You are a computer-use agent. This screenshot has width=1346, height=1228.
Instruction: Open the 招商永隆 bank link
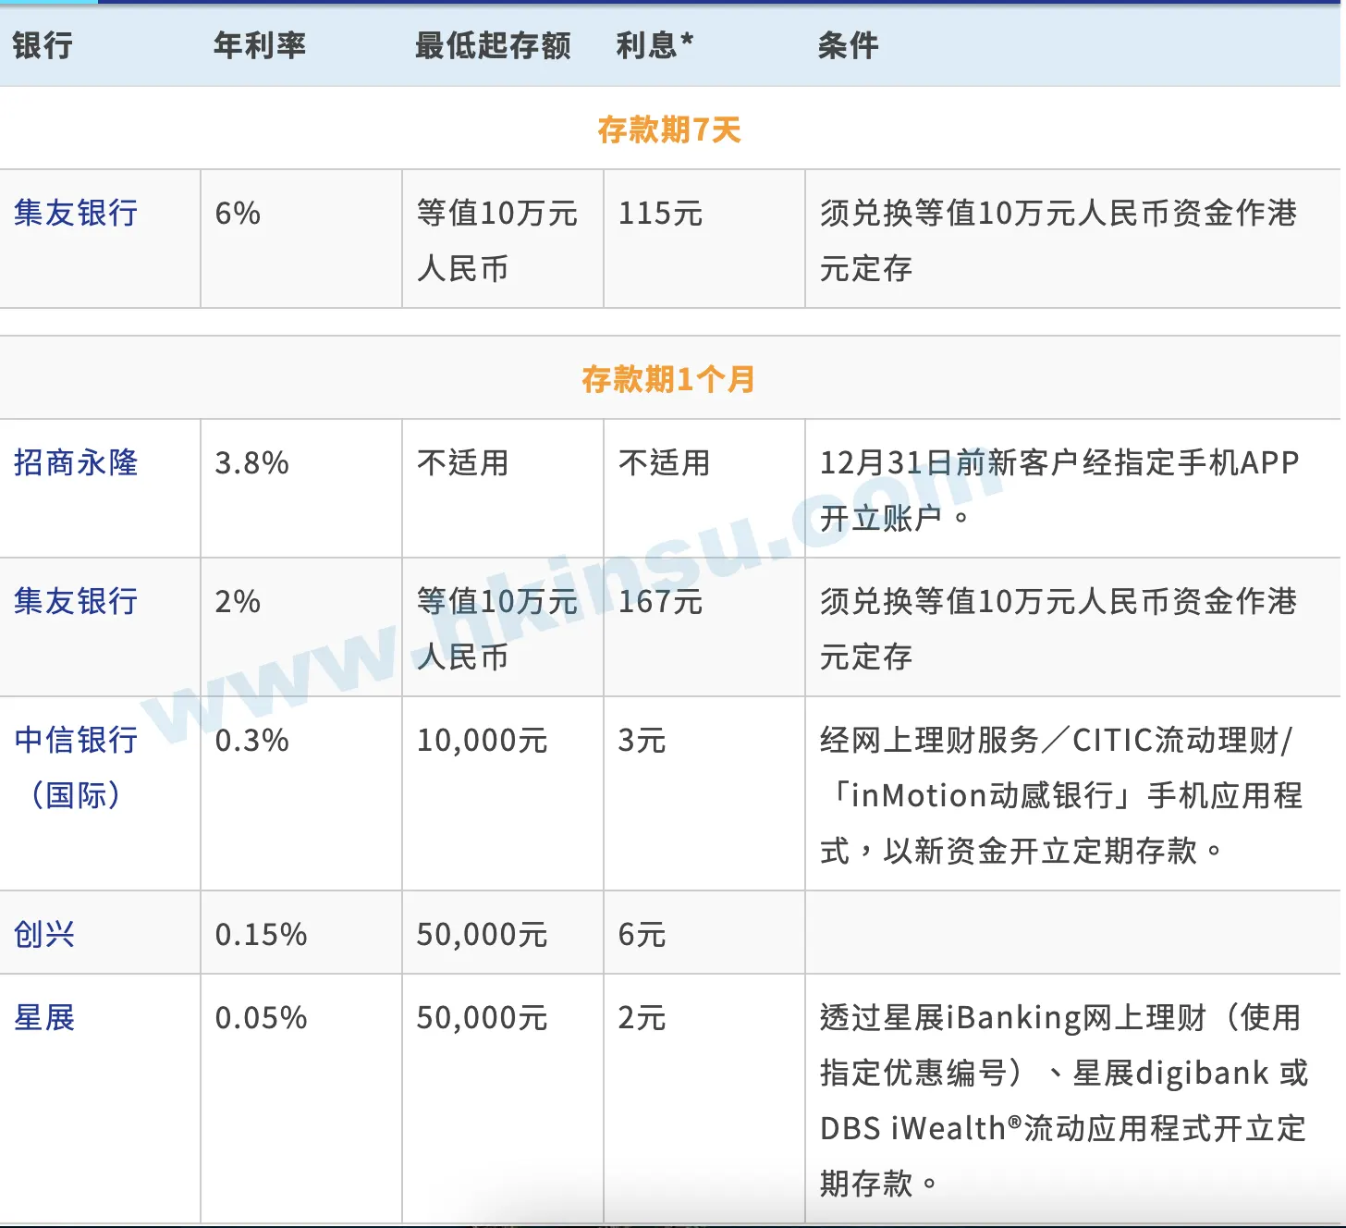[x=76, y=463]
